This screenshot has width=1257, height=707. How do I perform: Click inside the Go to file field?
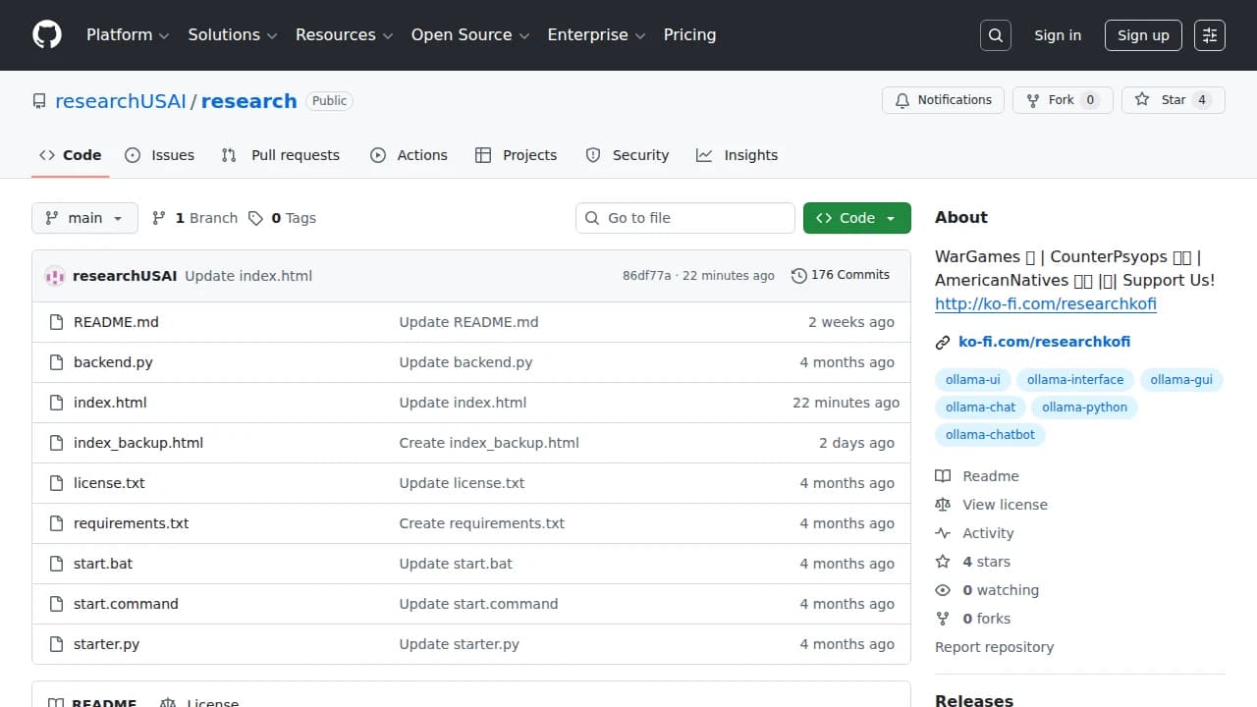684,217
